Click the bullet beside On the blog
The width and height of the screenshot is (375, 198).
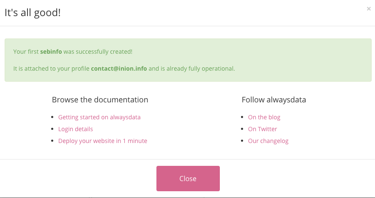[x=242, y=117]
